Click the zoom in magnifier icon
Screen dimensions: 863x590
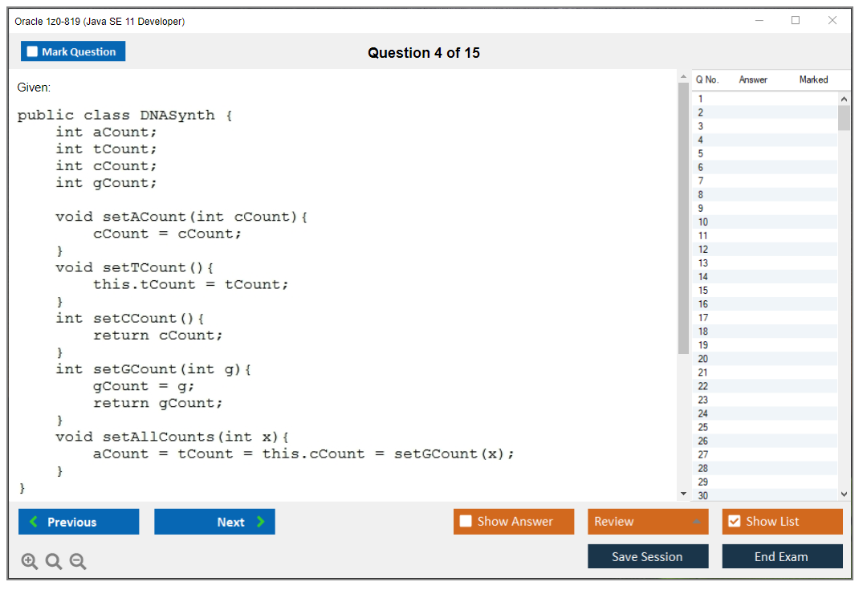[x=29, y=562]
